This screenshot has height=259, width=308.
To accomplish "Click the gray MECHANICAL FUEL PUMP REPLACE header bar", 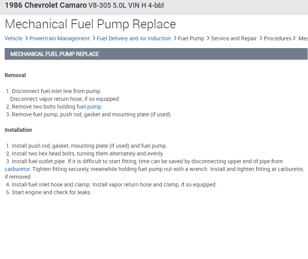I will click(x=156, y=54).
